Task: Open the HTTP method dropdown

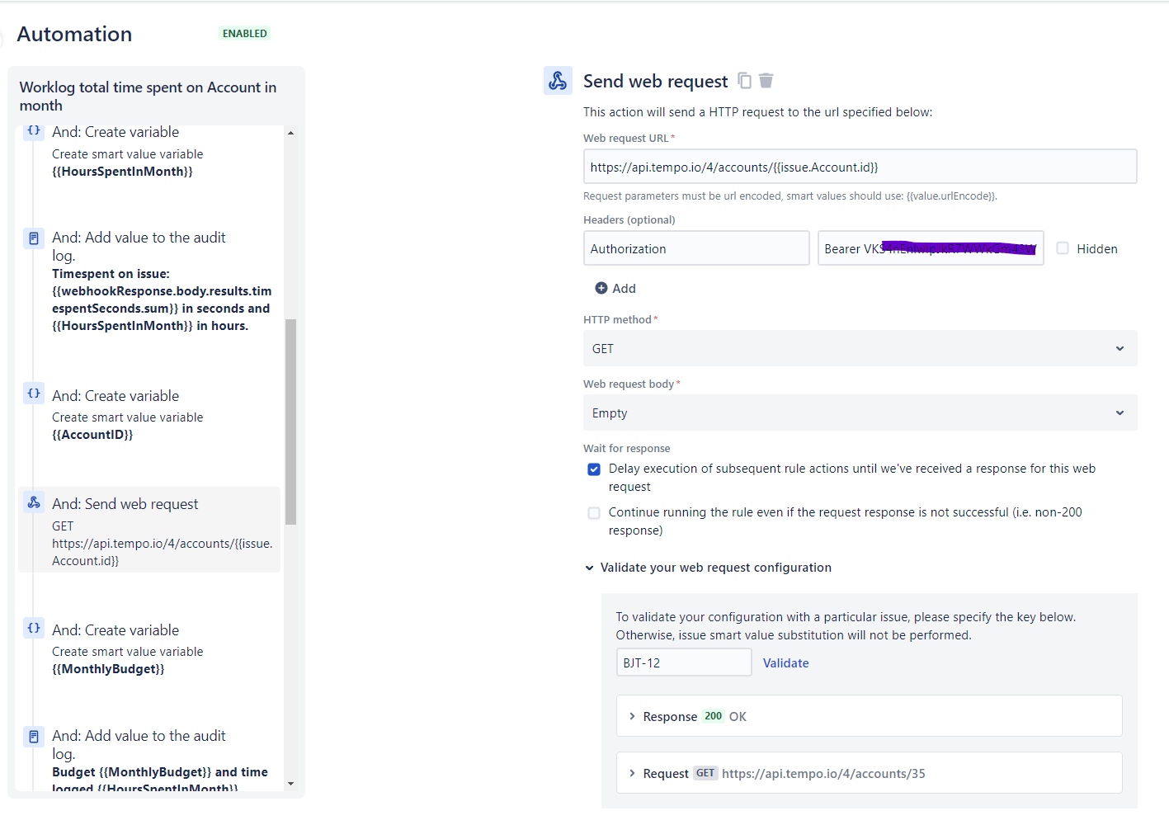Action: tap(860, 348)
